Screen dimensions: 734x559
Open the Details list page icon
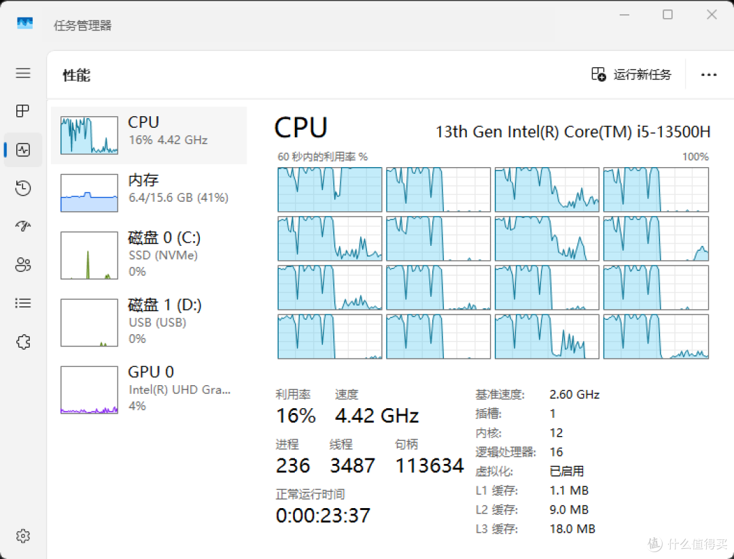pos(23,303)
